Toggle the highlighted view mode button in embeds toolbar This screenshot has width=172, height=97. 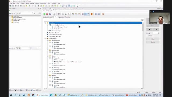click(x=85, y=14)
